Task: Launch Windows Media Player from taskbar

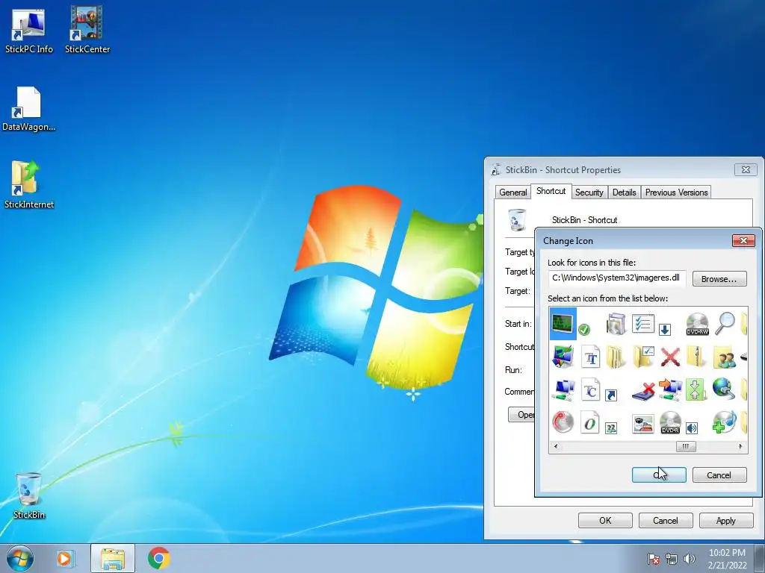Action: [65, 558]
